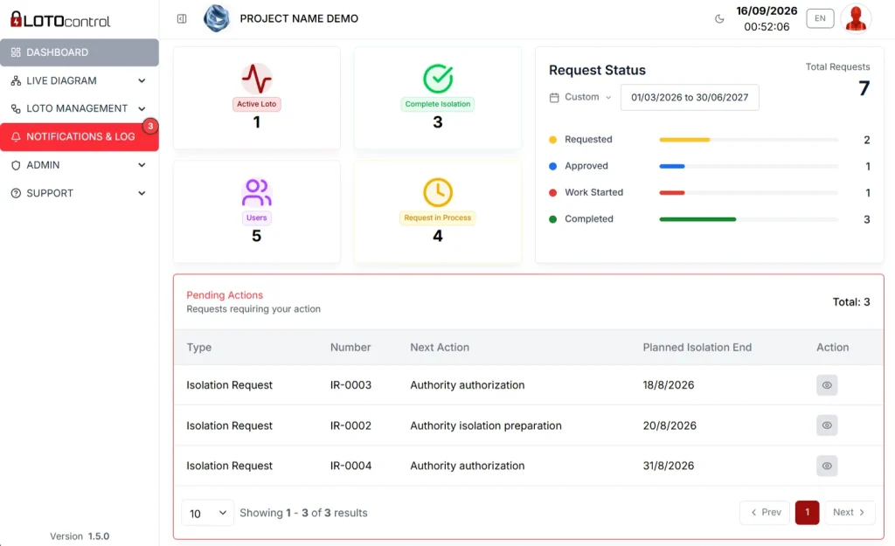
Task: View request IR-0002 with the eye icon
Action: tap(827, 425)
